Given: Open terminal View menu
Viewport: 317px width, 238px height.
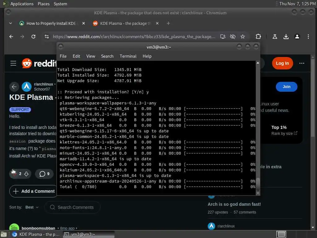Looking at the screenshot, I should click(91, 56).
